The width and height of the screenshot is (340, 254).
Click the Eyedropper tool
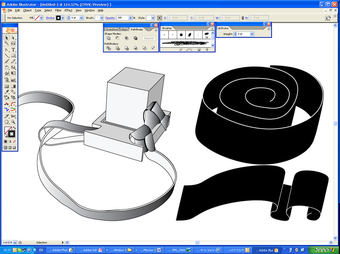7,92
